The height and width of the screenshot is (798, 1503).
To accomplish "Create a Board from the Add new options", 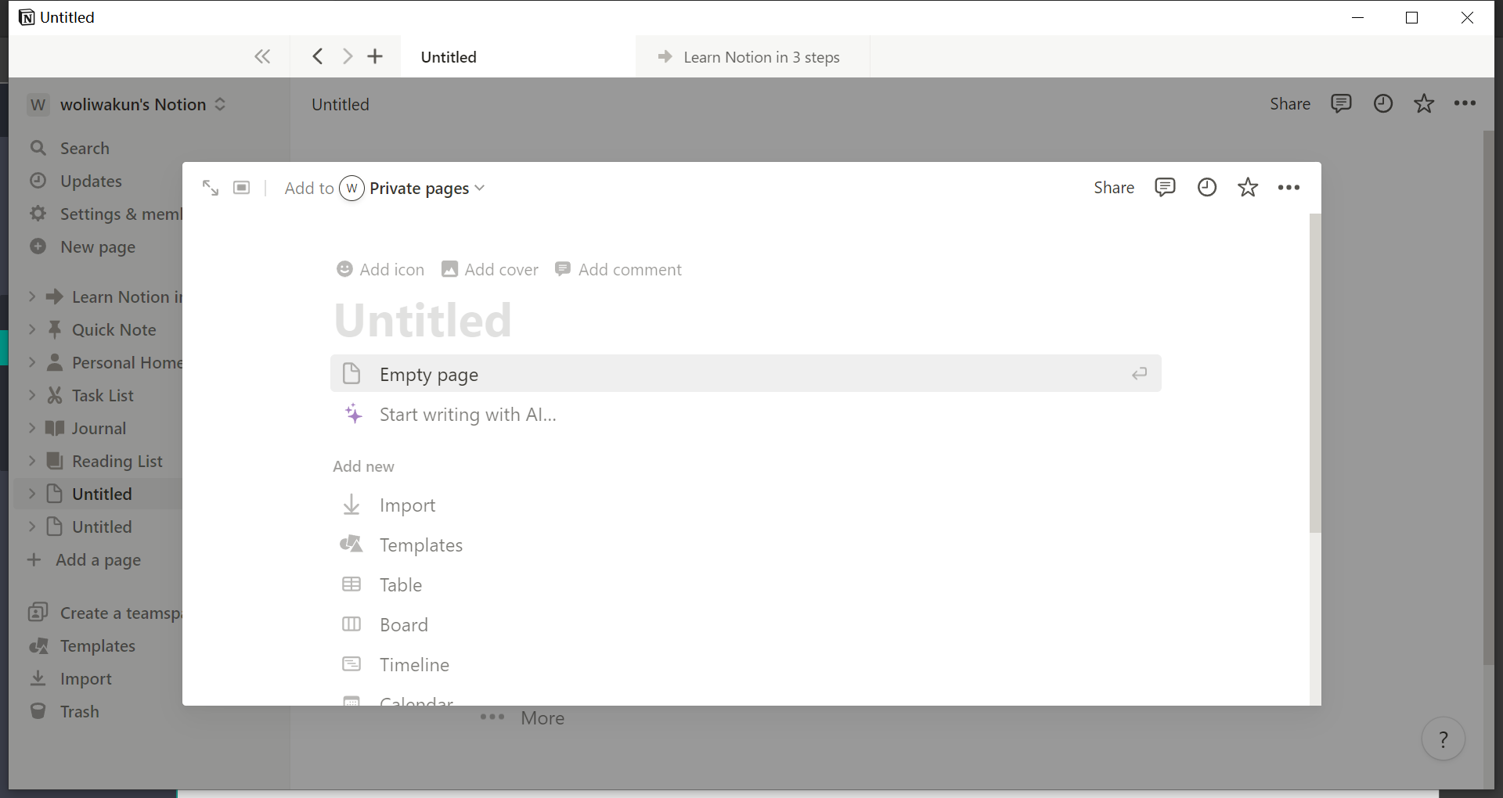I will click(x=403, y=624).
